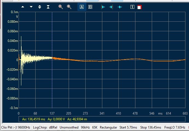Viewport: 189px width, 131px height.
Task: Click the 614 time axis label
Action: coord(168,113)
